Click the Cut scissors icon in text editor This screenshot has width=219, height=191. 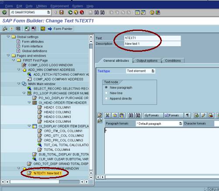[108, 115]
